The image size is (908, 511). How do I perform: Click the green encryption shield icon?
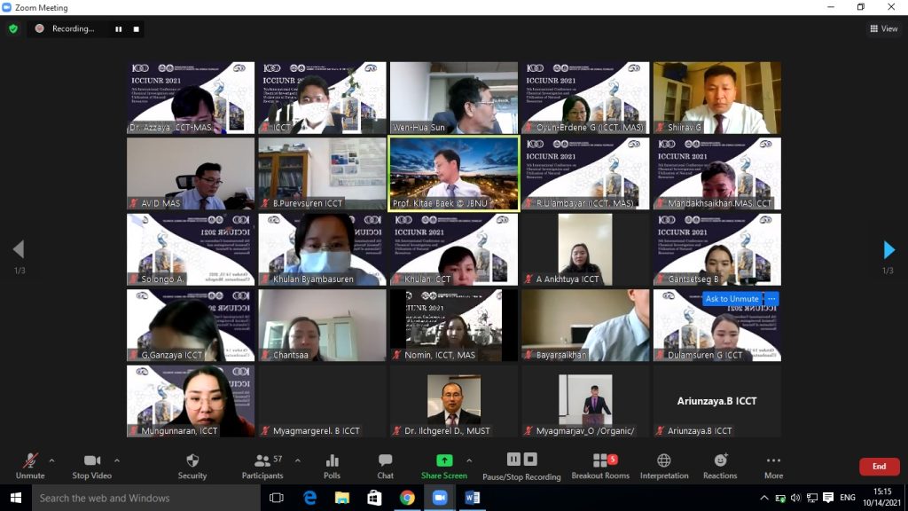(x=13, y=28)
